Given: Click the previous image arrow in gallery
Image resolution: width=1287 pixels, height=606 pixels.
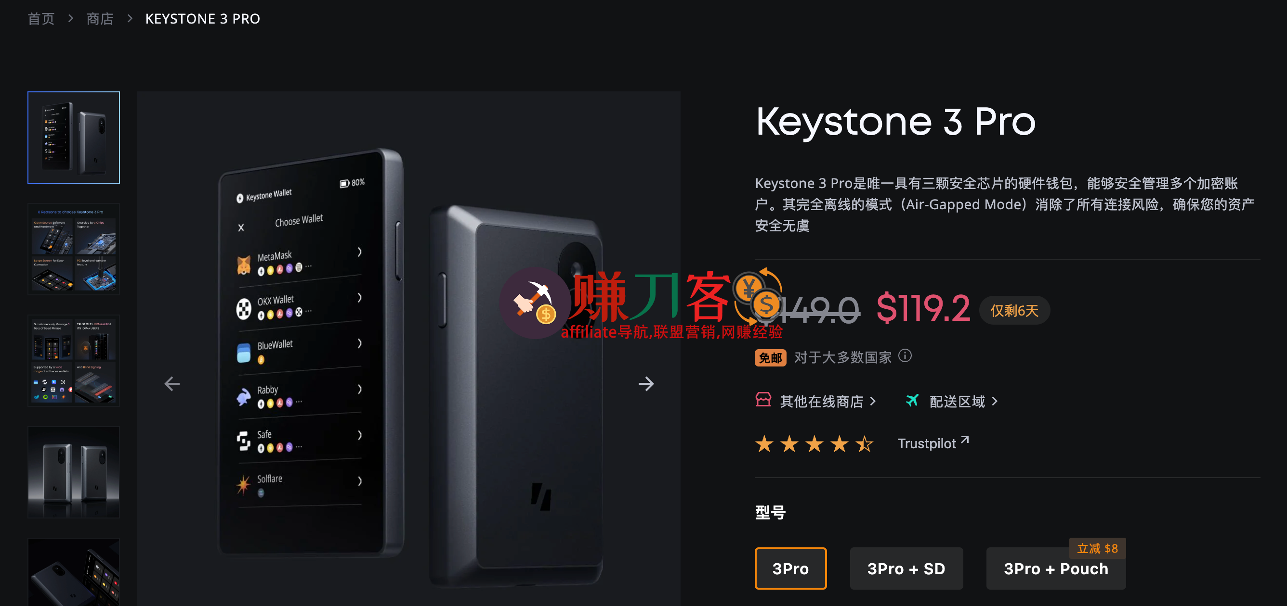Looking at the screenshot, I should [x=172, y=383].
